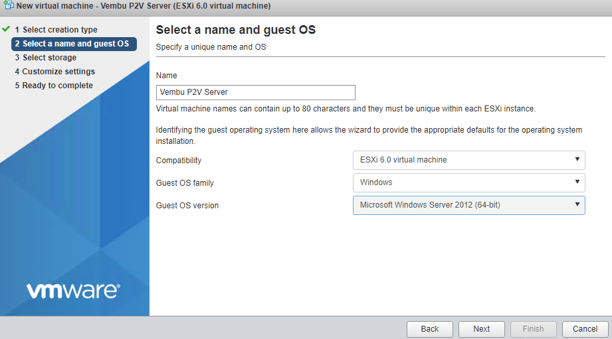Screen dimensions: 612x339
Task: Open step 4 Customize settings
Action: click(55, 72)
